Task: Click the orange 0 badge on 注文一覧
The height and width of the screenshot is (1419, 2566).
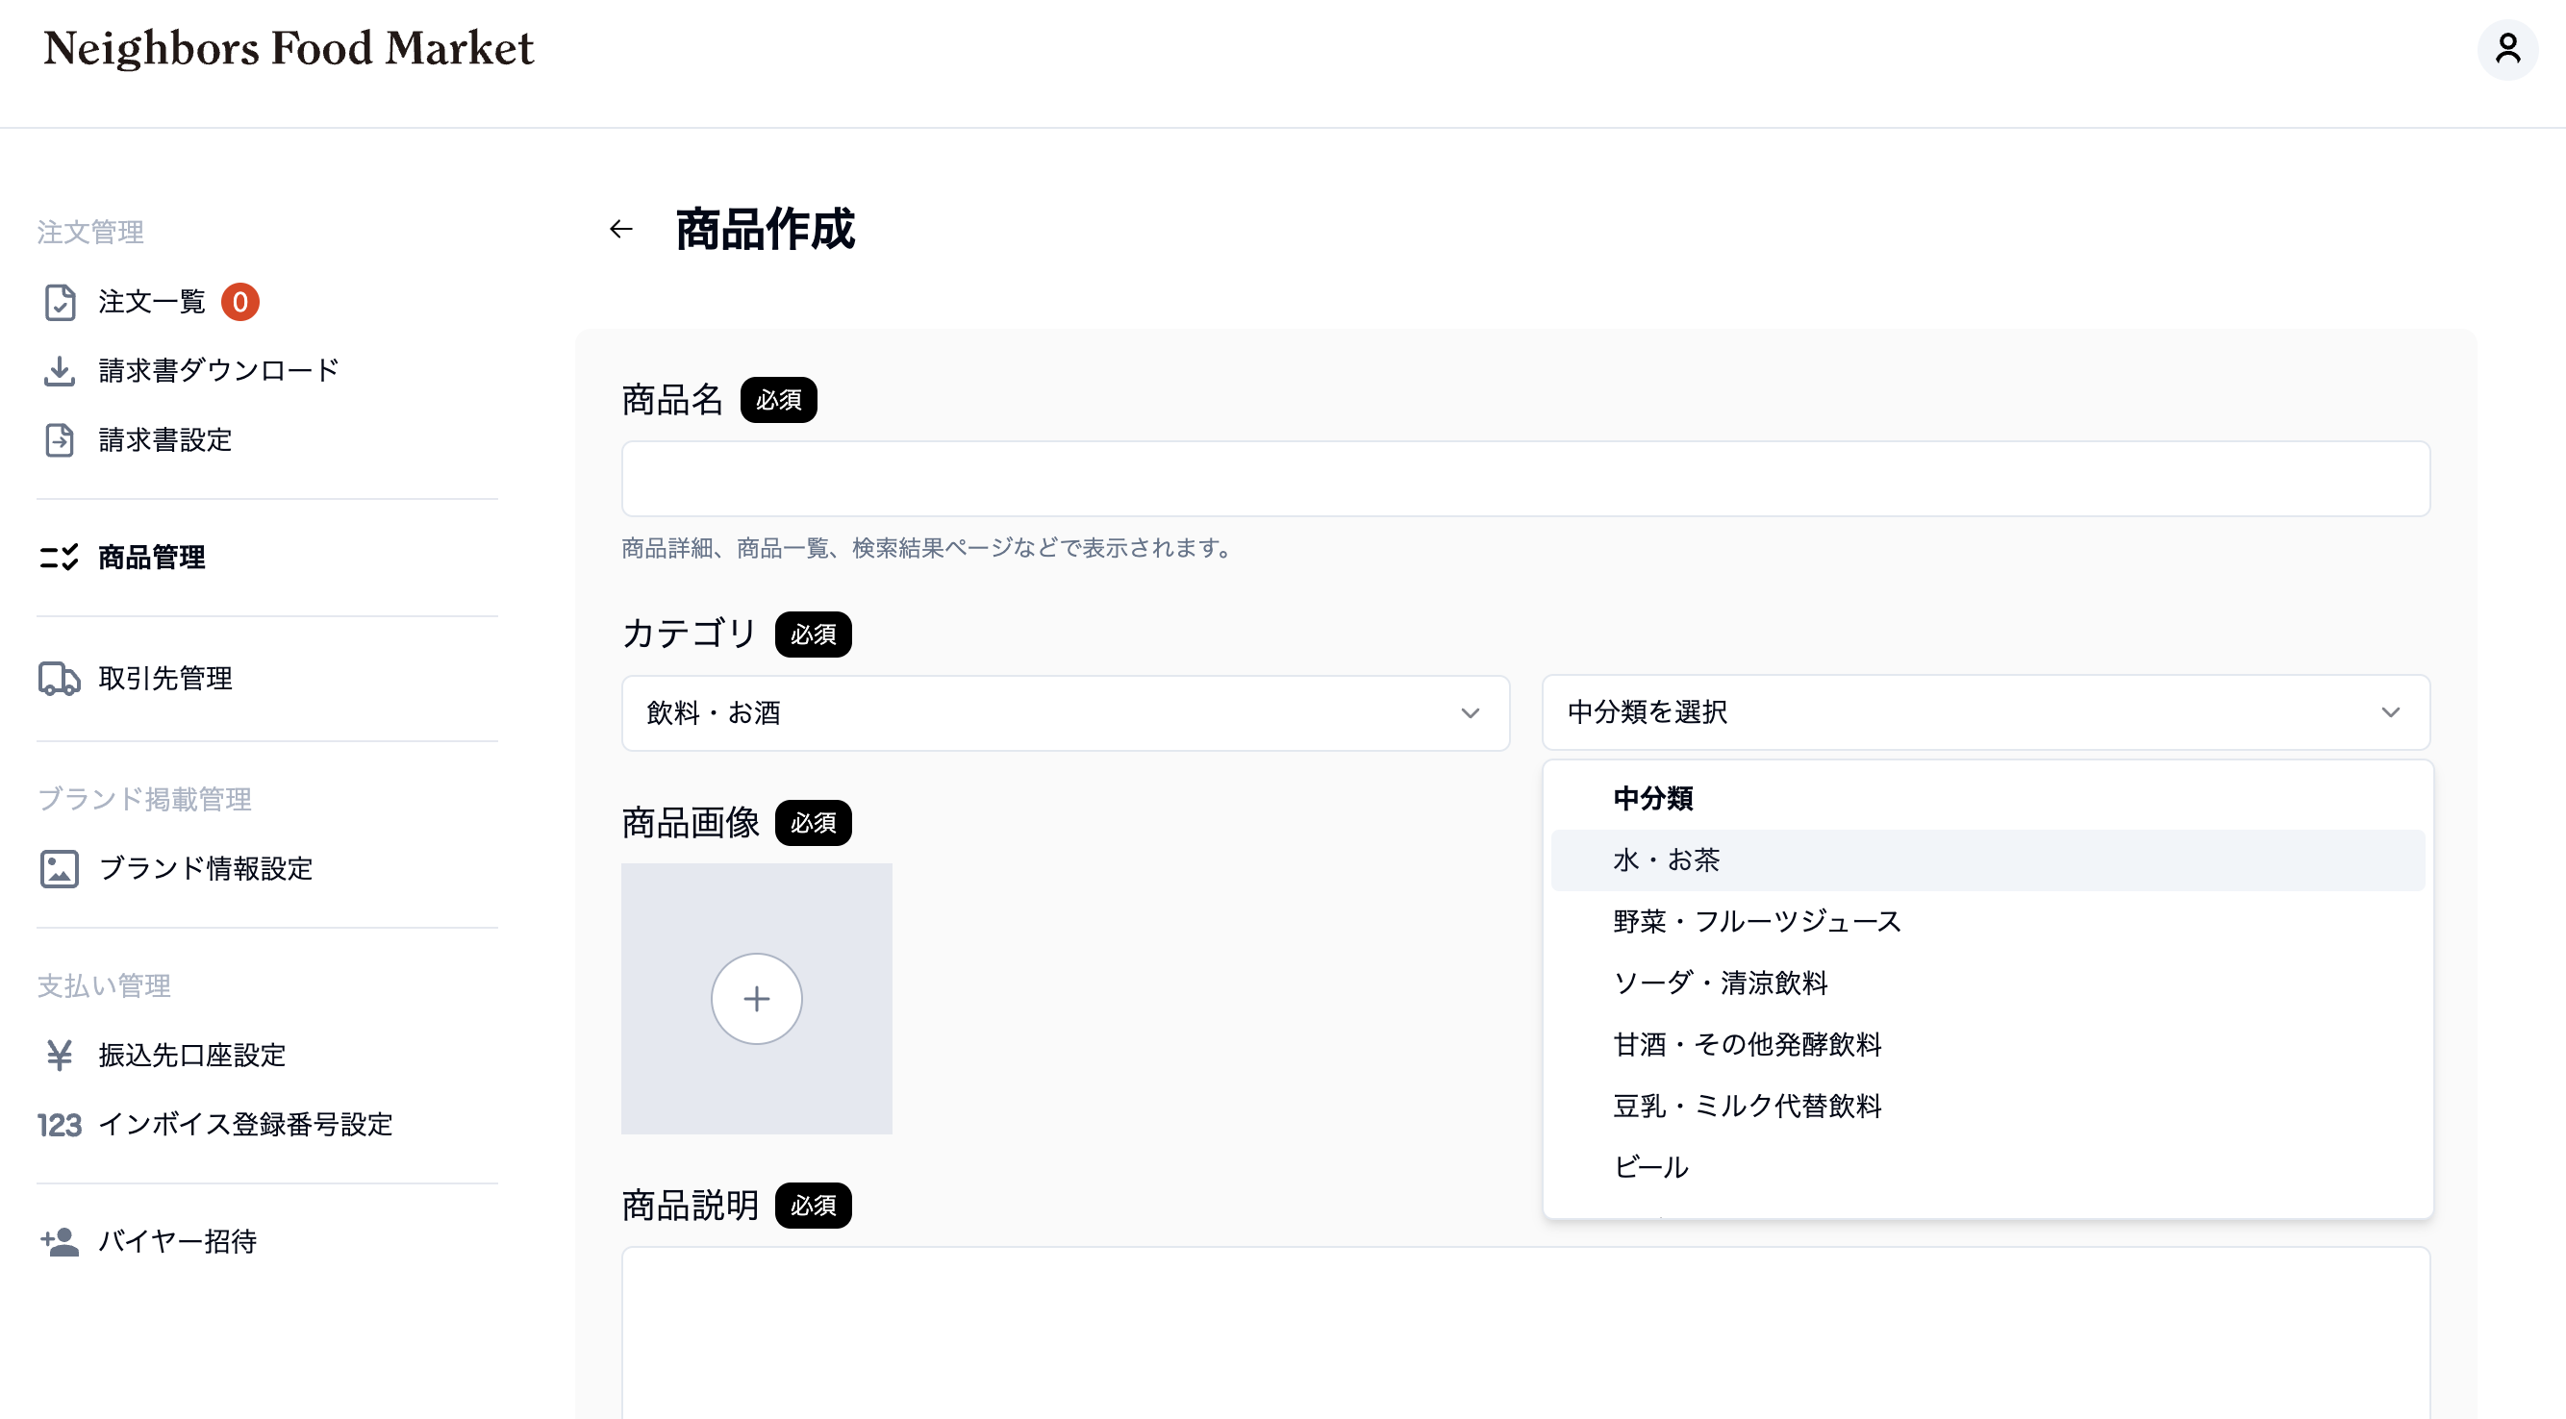Action: (x=240, y=302)
